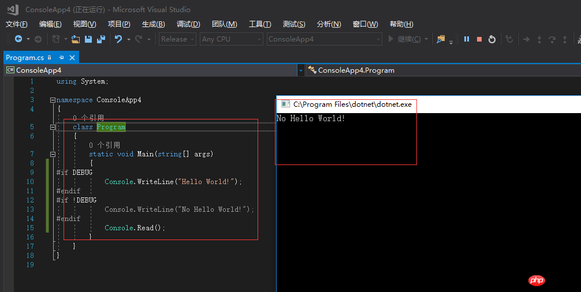
Task: Open the 视图(V) menu
Action: 84,24
